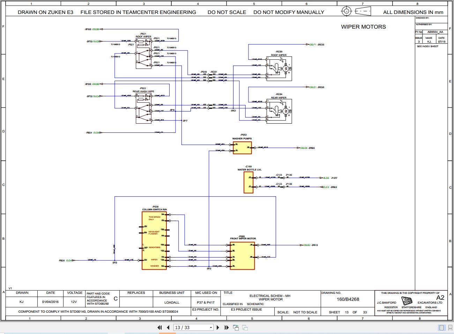Click the ELECTRICAL SCHEM - MH title

(x=270, y=296)
